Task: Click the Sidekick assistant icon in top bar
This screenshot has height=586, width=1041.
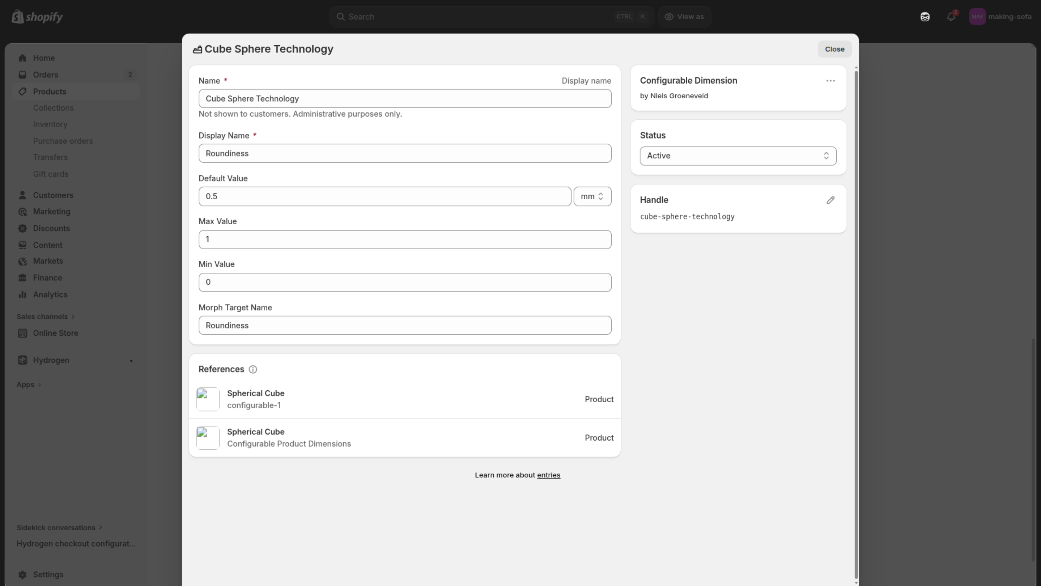Action: pyautogui.click(x=925, y=17)
